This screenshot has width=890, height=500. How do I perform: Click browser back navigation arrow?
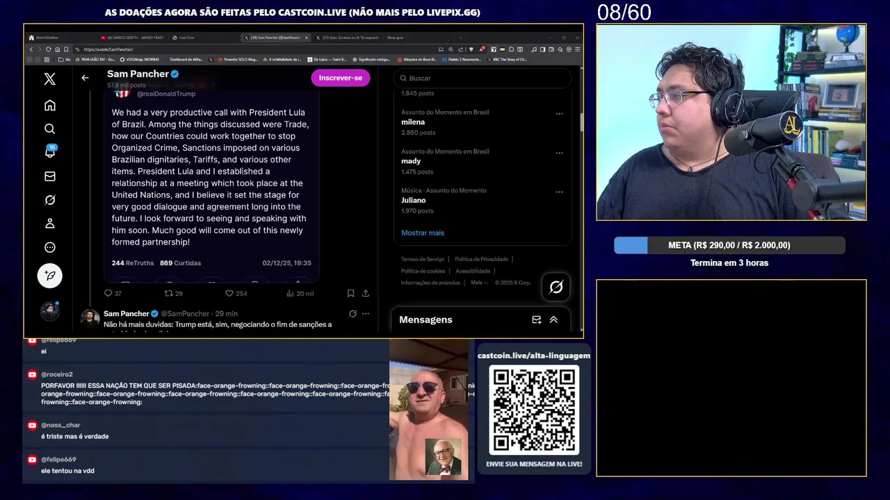coord(31,49)
